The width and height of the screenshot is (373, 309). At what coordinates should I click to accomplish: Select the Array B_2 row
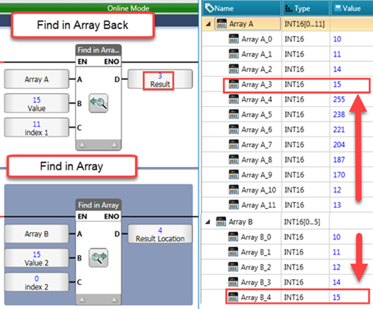287,267
